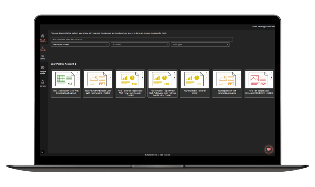Open the chat support bubble icon
Viewport: 315px width, 187px height.
269,150
